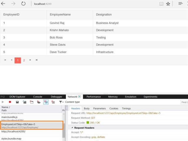This screenshot has width=188, height=141.
Task: Select page 1 in the pager
Action: click(x=18, y=60)
